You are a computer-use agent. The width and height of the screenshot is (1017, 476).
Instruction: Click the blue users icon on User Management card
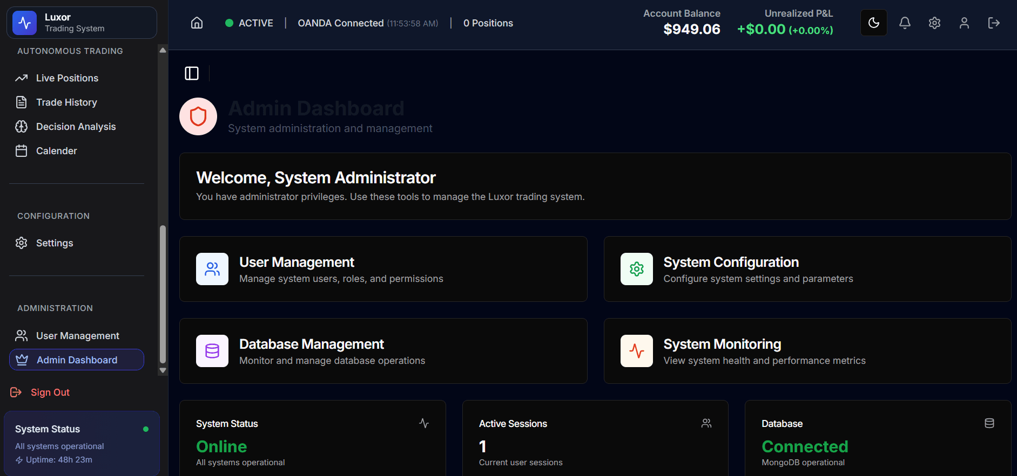tap(212, 269)
